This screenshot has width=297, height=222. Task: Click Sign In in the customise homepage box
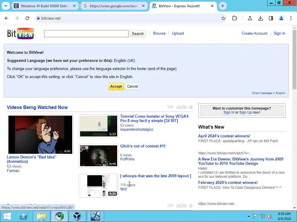[229, 112]
